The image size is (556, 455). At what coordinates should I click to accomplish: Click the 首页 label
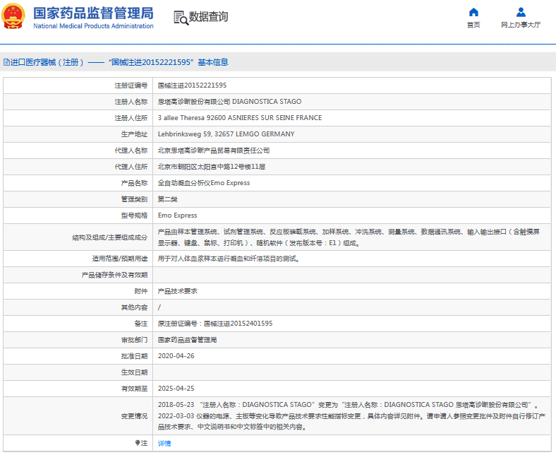473,25
